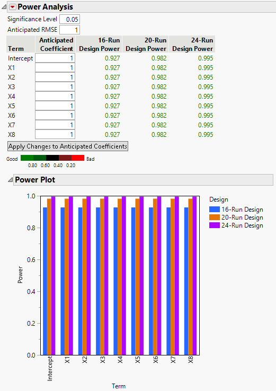This screenshot has height=391, width=276.
Task: Click the Anticipated Coefficient column header
Action: [55, 44]
